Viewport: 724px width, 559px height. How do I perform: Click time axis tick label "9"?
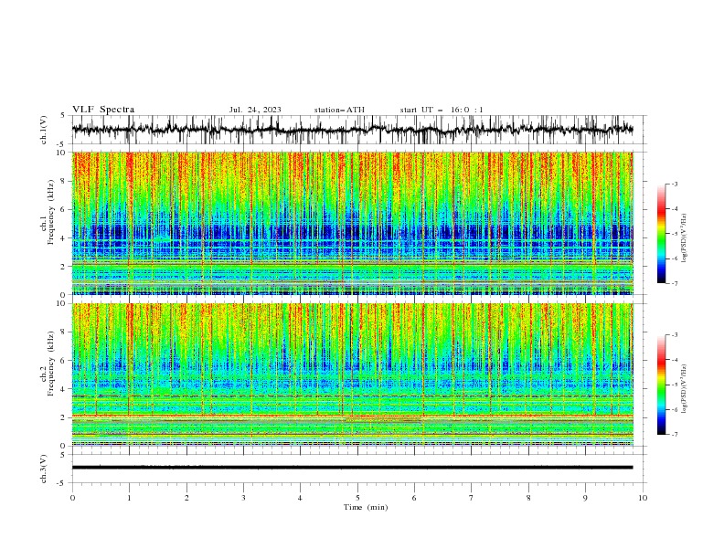(x=585, y=498)
